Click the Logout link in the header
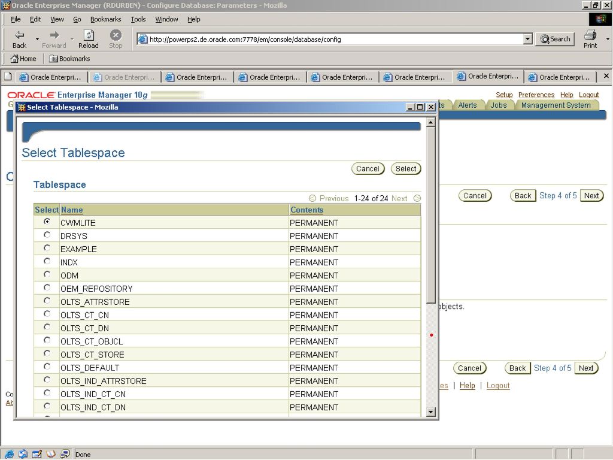This screenshot has height=460, width=613. [589, 95]
